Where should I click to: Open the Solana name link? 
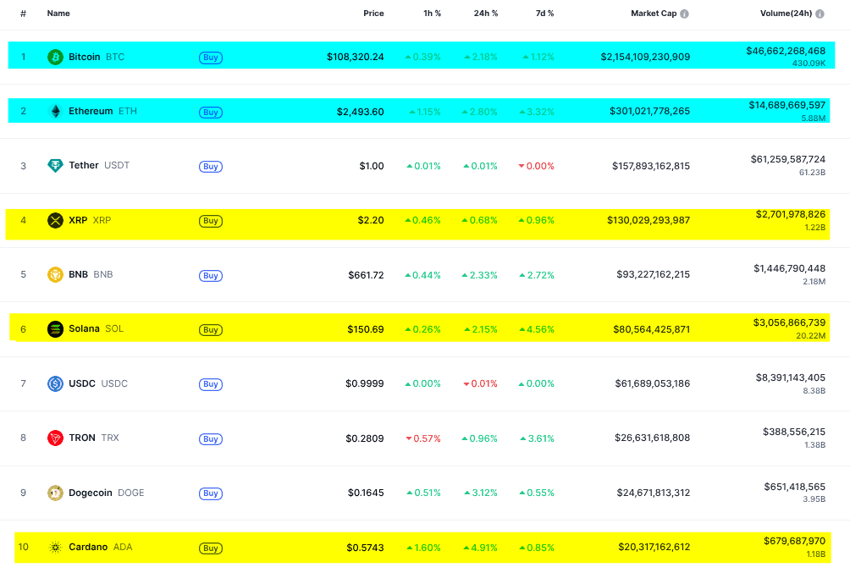84,329
